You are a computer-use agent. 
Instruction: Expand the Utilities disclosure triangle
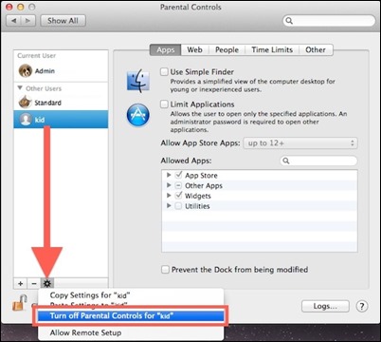pyautogui.click(x=169, y=206)
